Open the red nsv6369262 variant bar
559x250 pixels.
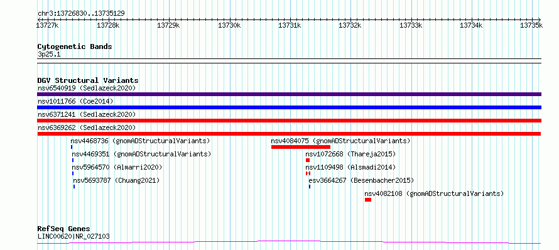[289, 134]
